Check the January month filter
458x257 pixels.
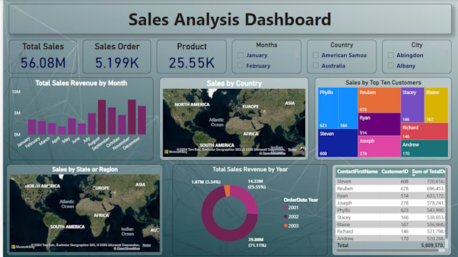[240, 55]
